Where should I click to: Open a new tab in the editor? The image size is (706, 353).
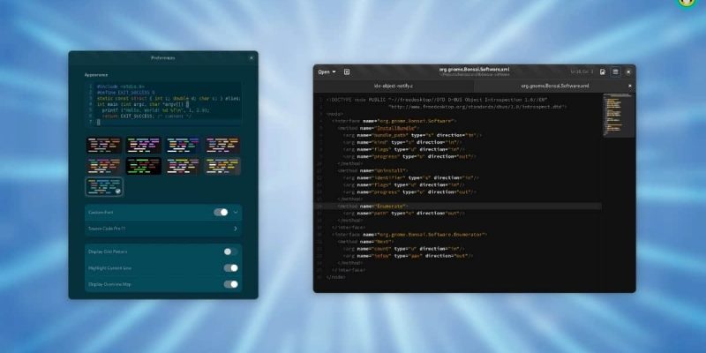(x=347, y=71)
